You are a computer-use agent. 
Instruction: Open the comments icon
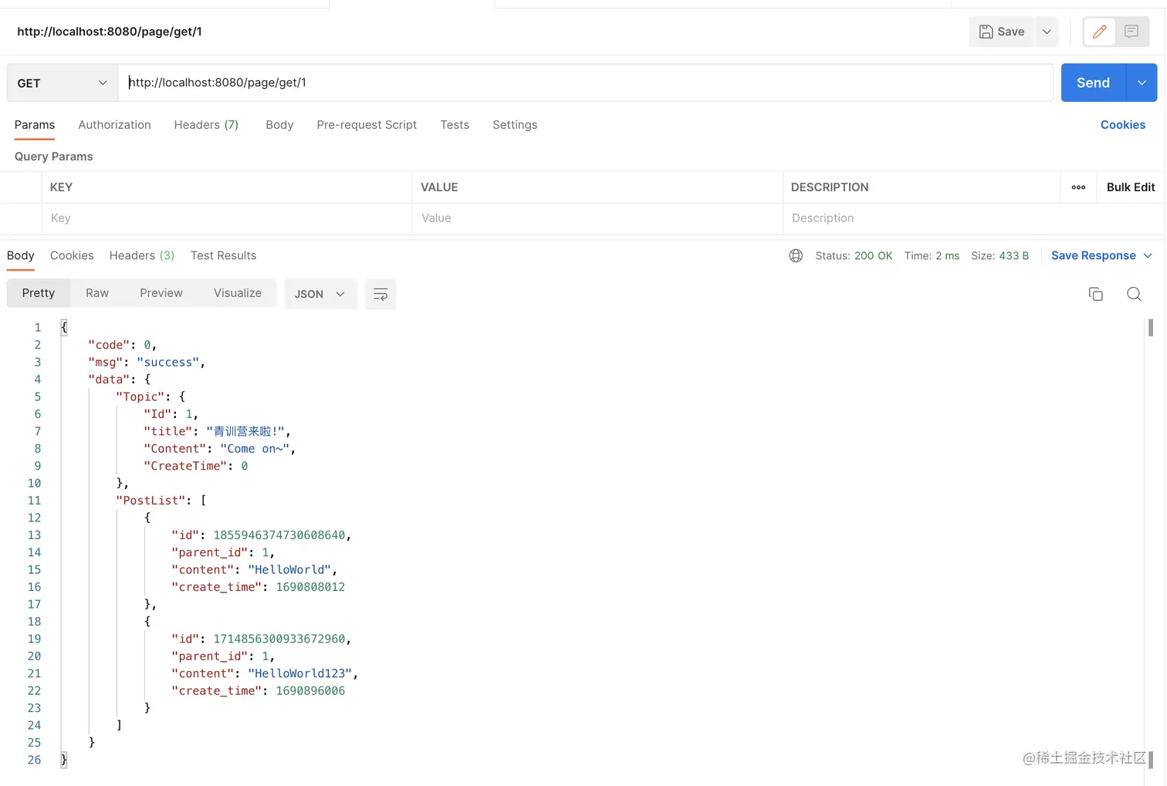point(1131,32)
